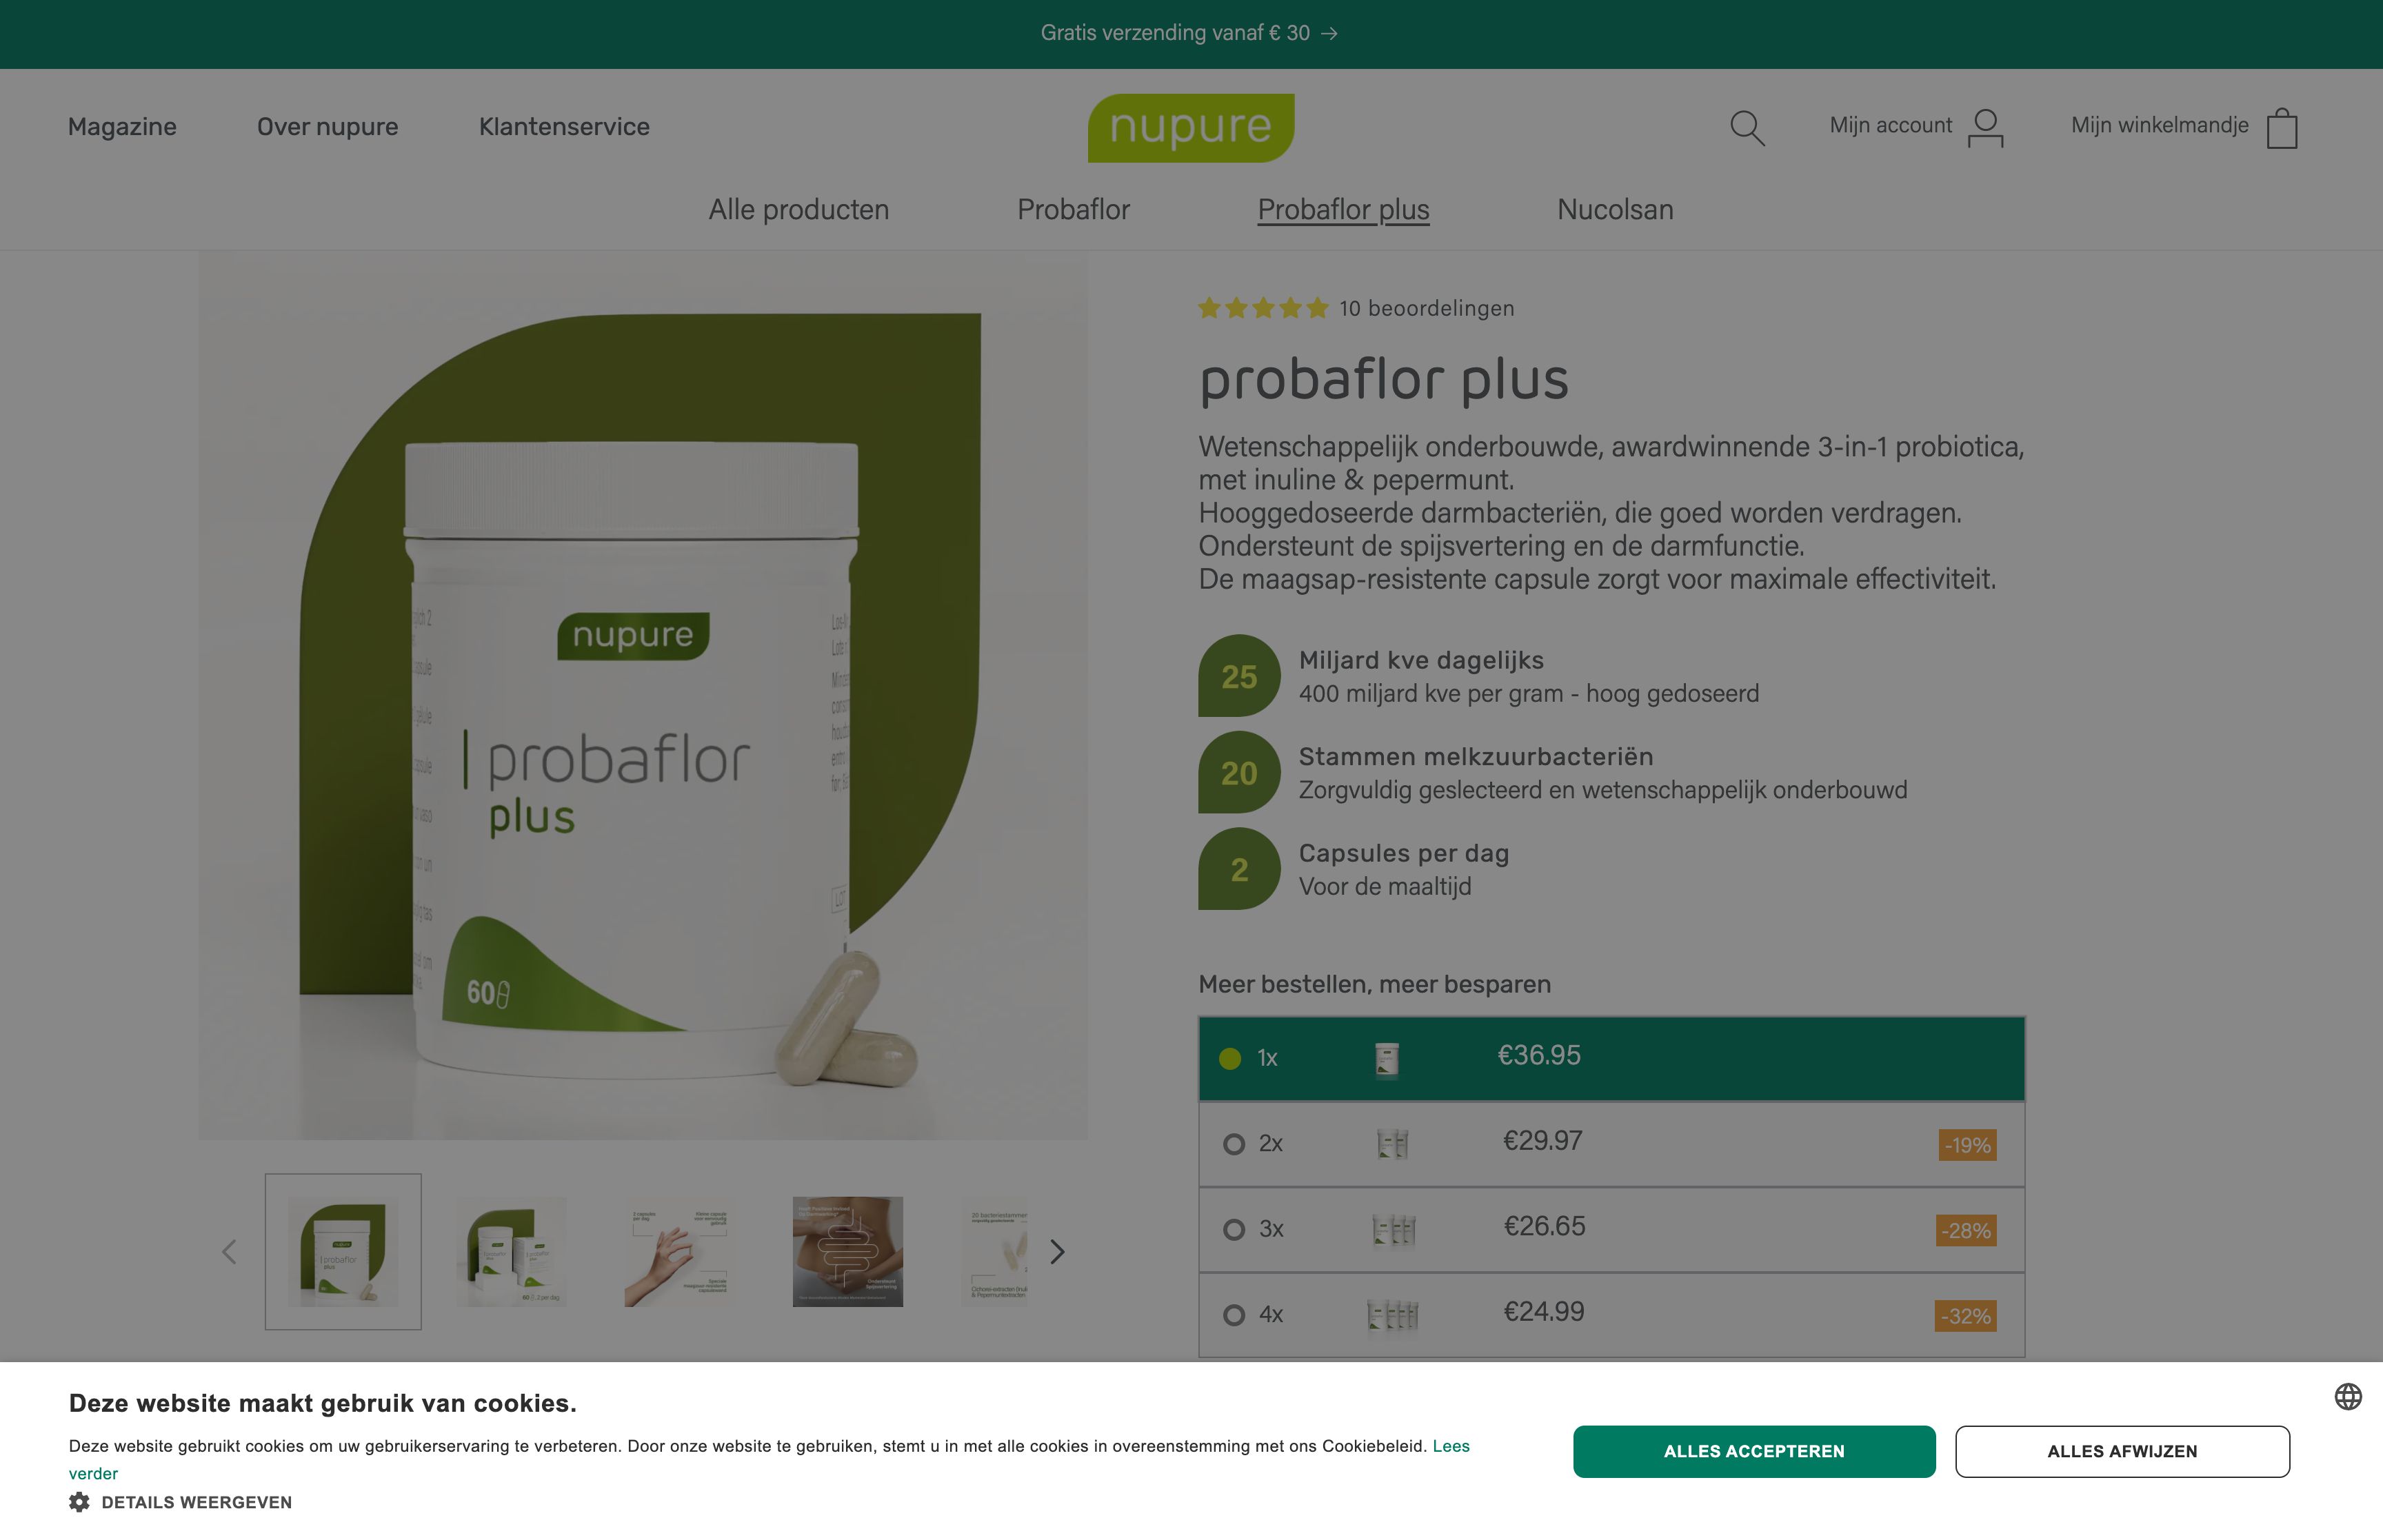The image size is (2383, 1540).
Task: Go to the Nucolsan menu item
Action: 1615,209
